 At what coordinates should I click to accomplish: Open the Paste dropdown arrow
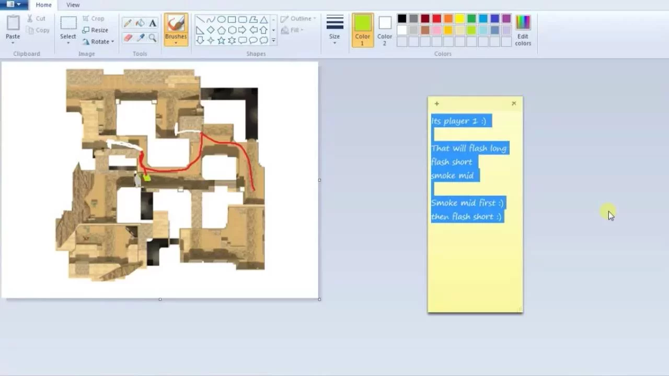point(13,42)
